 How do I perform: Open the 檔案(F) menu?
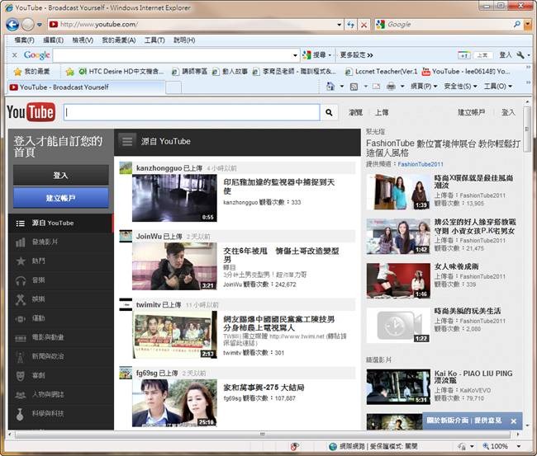click(24, 40)
